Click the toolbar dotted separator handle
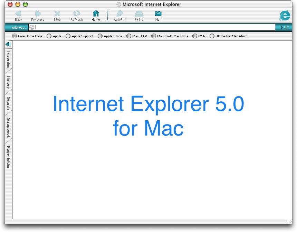 tap(108, 15)
